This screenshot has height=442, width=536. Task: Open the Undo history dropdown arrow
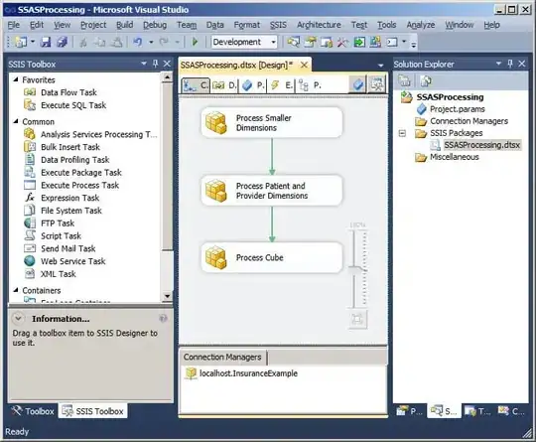[x=151, y=42]
